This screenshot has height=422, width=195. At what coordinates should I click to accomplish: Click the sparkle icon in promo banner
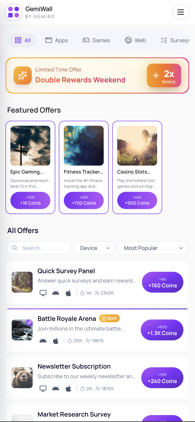coord(22,75)
